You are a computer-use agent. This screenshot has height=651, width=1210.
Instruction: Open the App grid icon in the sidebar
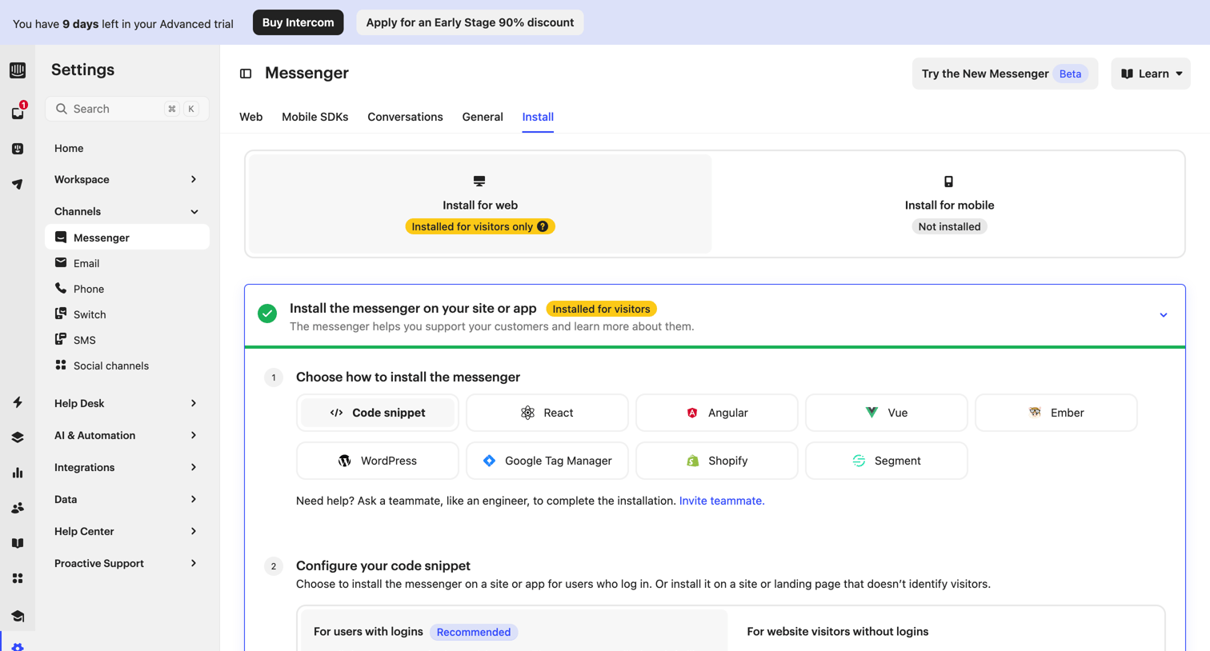point(18,578)
